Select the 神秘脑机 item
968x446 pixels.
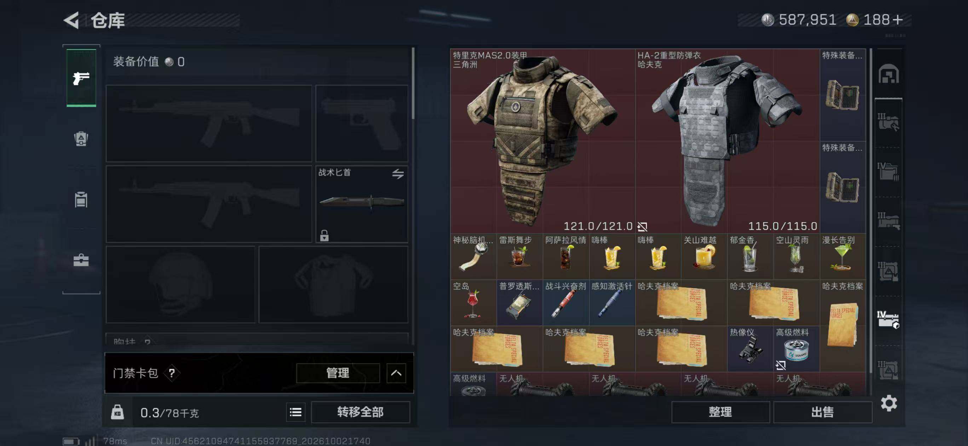click(473, 257)
